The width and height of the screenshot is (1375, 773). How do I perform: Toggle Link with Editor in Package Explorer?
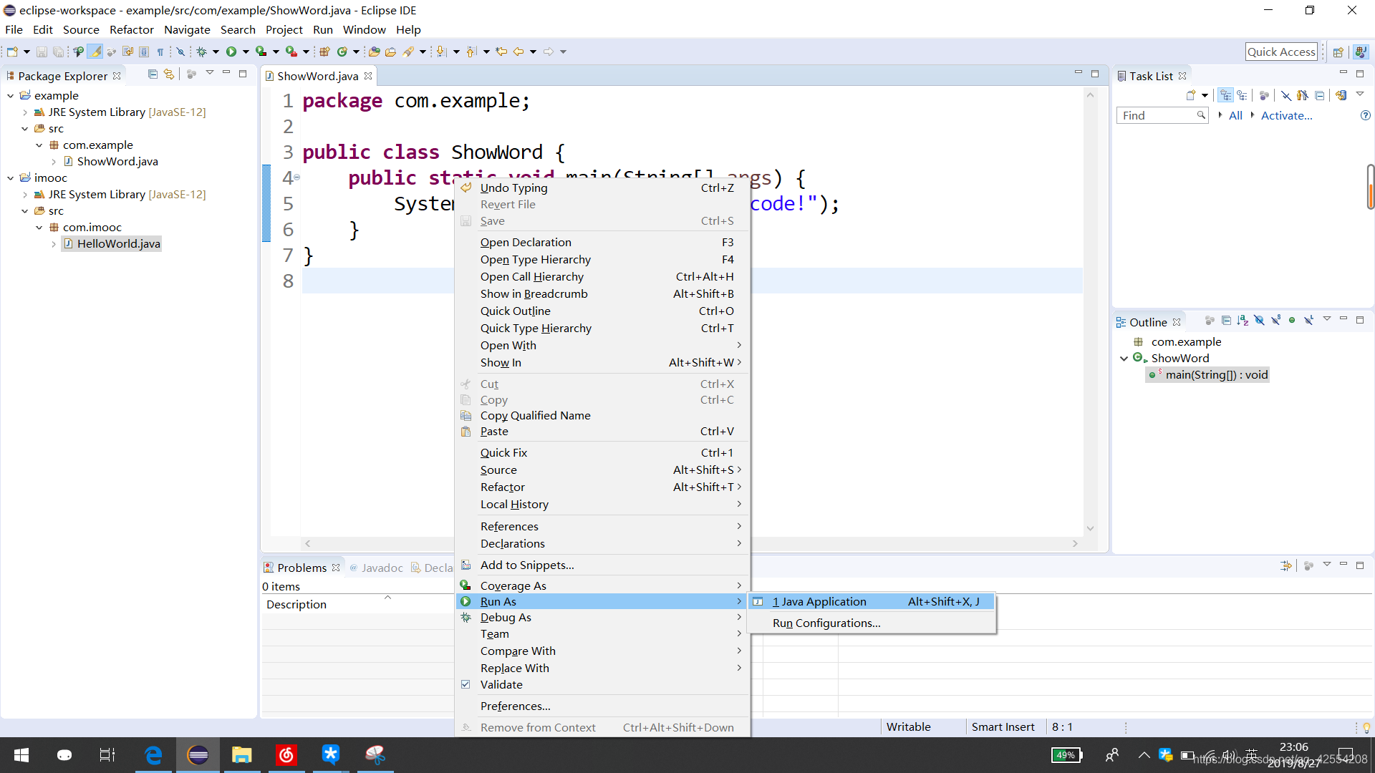169,74
